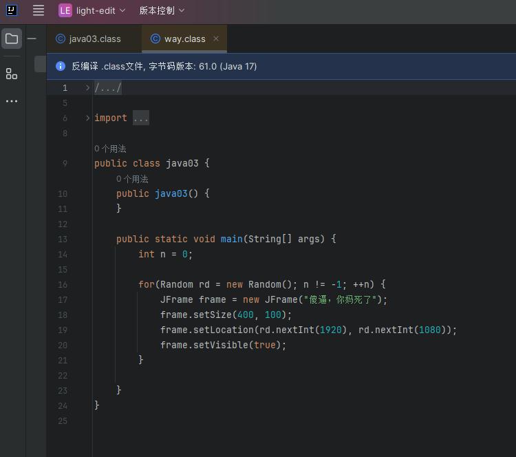Expand the folded comment on line 1
This screenshot has width=516, height=457.
tap(87, 87)
